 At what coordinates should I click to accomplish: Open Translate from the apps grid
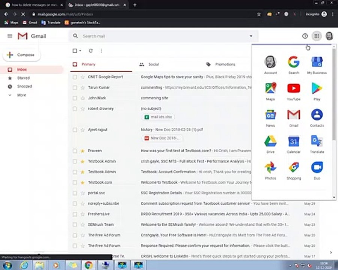click(317, 144)
